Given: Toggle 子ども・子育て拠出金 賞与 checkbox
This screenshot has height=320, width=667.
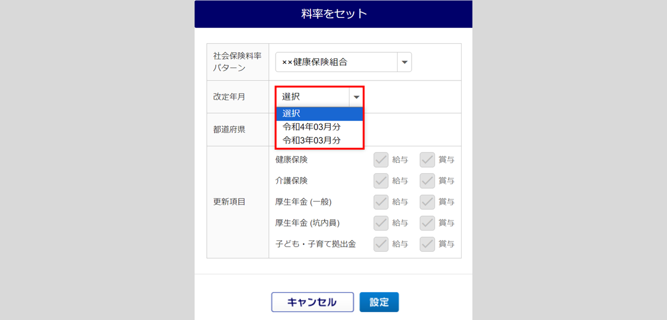Looking at the screenshot, I should point(427,244).
